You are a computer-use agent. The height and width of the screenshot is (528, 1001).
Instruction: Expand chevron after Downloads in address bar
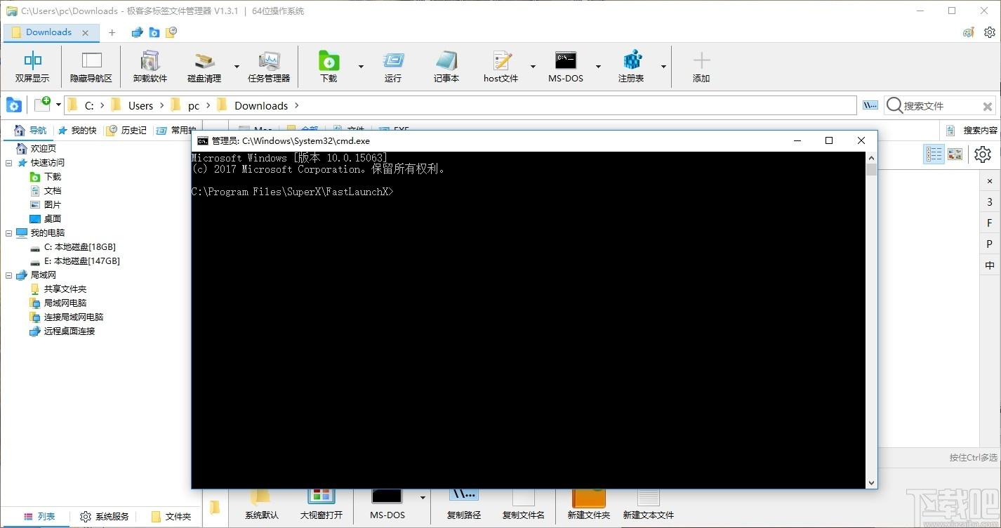(296, 105)
